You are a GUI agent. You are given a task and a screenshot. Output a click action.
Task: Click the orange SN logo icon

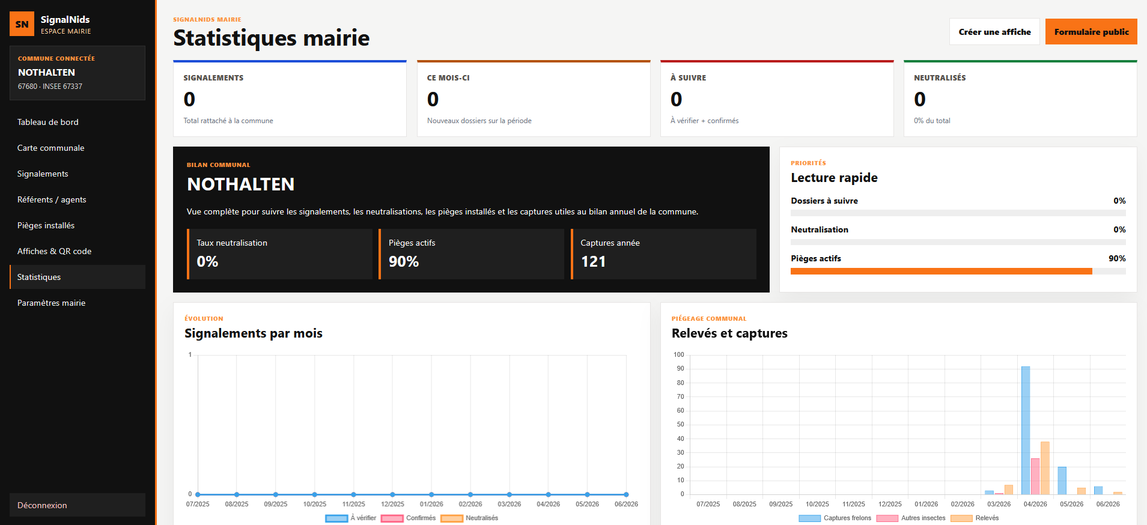tap(22, 24)
